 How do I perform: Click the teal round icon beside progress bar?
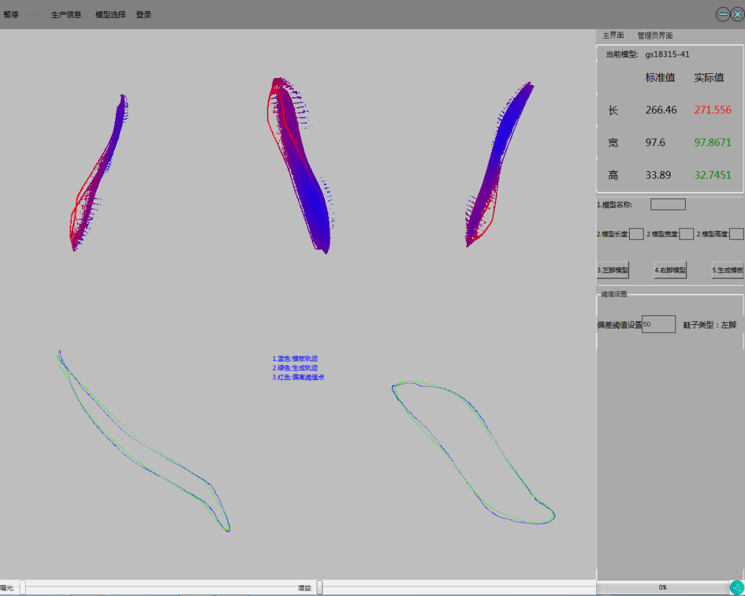point(737,588)
